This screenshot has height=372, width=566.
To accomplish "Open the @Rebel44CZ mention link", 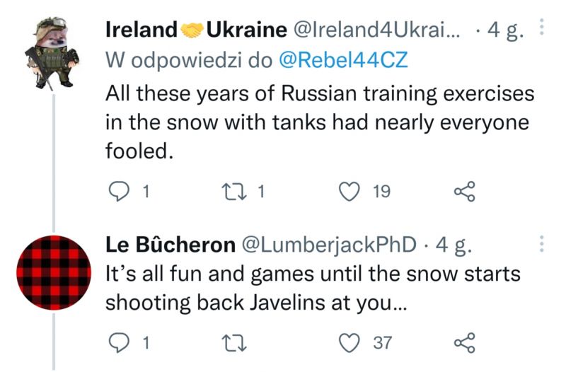I will pyautogui.click(x=343, y=60).
